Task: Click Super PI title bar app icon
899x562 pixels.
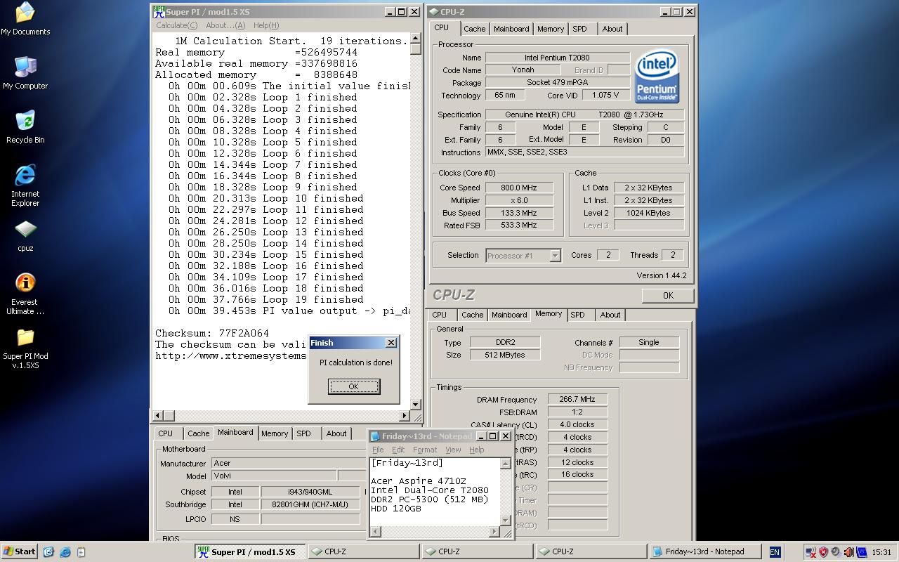Action: pos(159,11)
